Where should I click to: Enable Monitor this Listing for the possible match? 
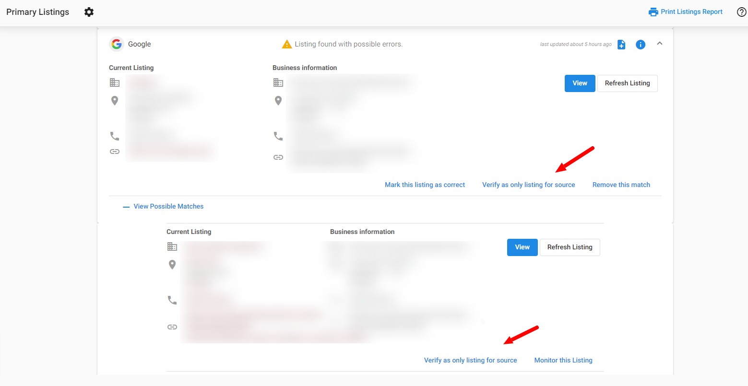pos(563,360)
